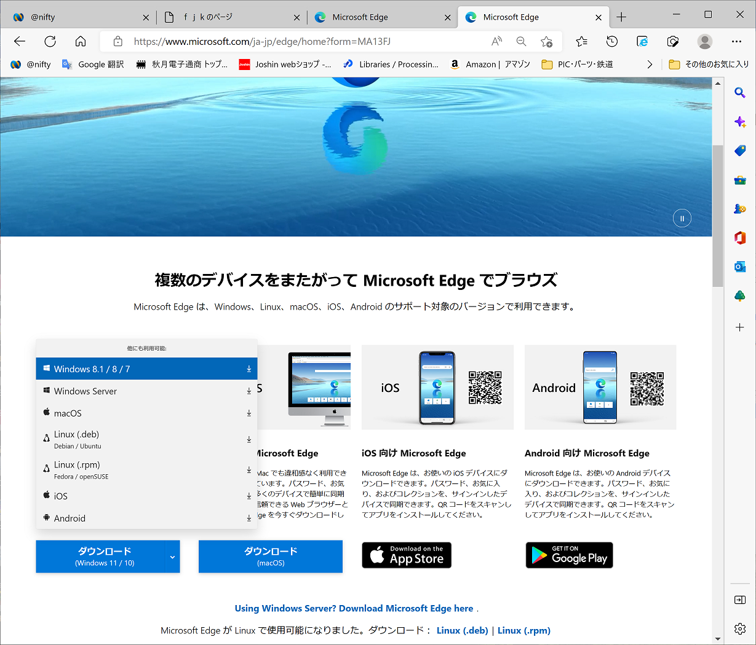Image resolution: width=756 pixels, height=645 pixels.
Task: Open the Amazon | アマゾン bookmark
Action: tap(490, 64)
